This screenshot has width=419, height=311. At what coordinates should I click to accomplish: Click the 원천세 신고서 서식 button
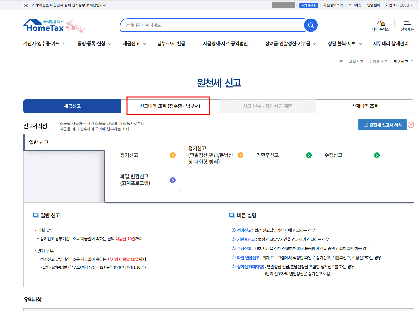pyautogui.click(x=382, y=124)
